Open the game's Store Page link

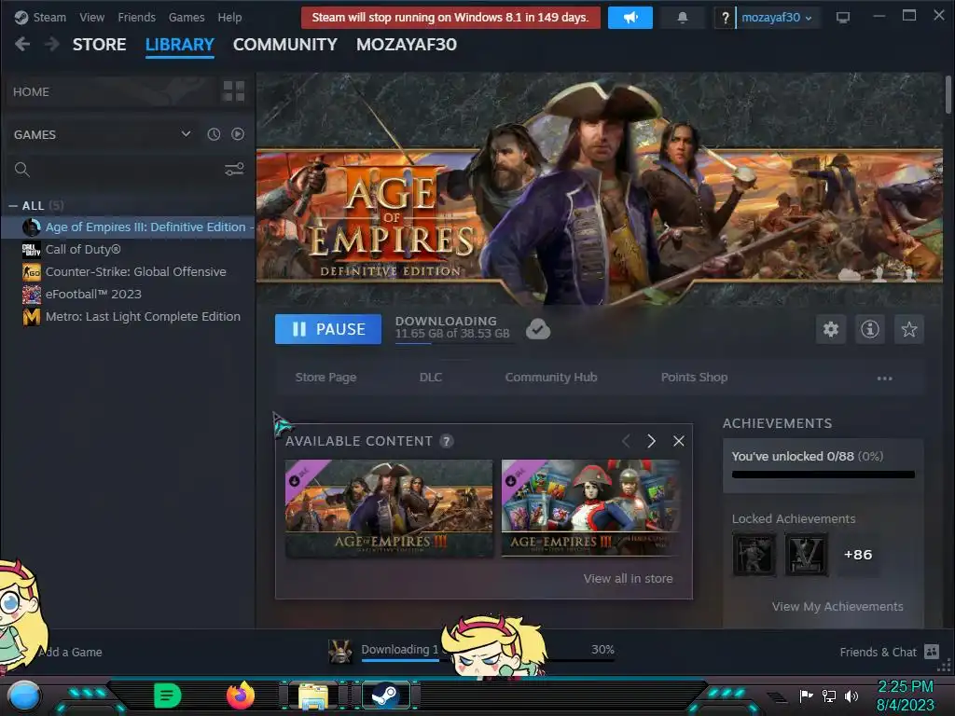pos(325,377)
